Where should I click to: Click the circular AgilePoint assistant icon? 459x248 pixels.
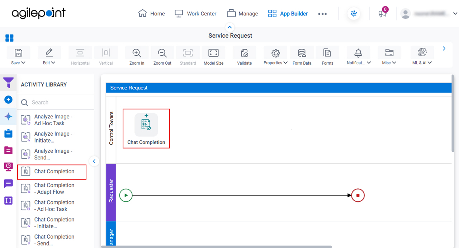(x=354, y=14)
